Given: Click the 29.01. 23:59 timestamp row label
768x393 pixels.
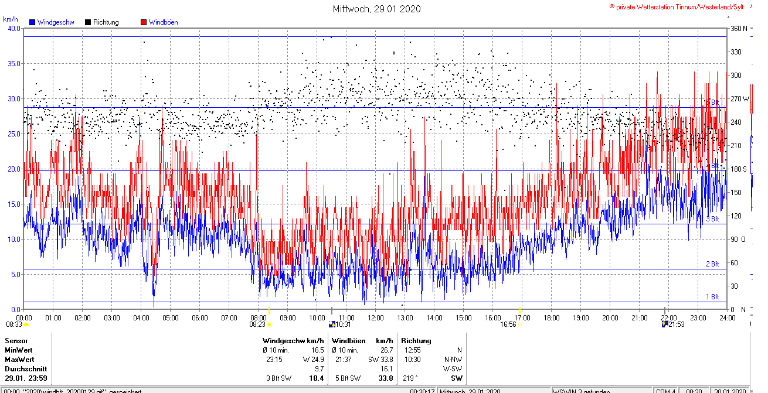Looking at the screenshot, I should click(x=25, y=378).
